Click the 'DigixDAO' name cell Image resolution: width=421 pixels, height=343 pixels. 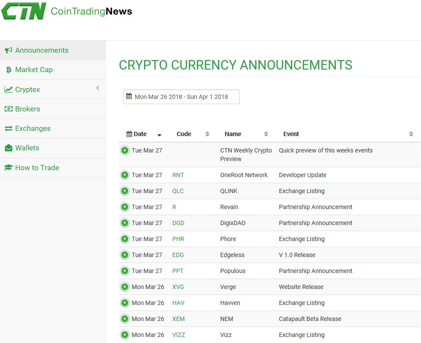[233, 223]
